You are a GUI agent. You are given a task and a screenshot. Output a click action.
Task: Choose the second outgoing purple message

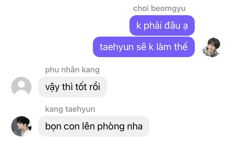144,47
